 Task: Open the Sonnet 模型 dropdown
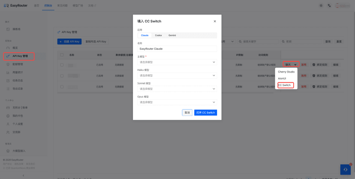(177, 89)
